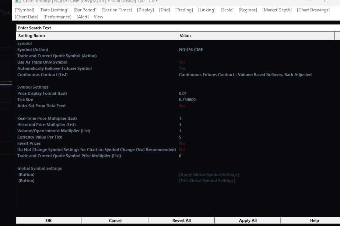340x226 pixels.
Task: Open the View menu
Action: 98,17
